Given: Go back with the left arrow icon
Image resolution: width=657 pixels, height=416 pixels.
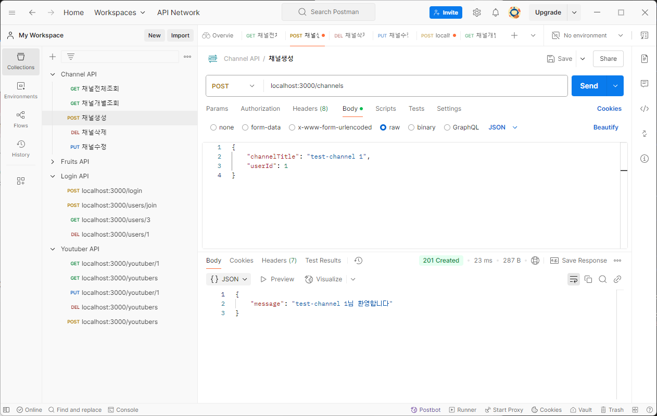Looking at the screenshot, I should point(32,12).
